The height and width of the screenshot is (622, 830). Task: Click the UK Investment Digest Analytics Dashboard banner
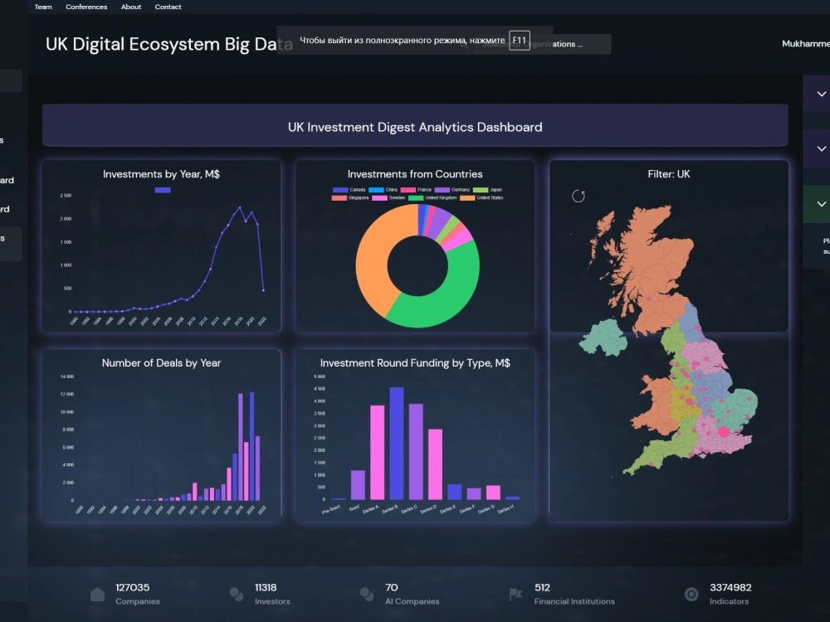click(x=415, y=125)
